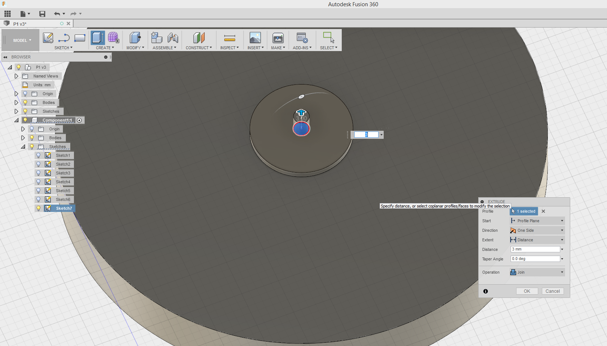
Task: Click the viewport distance value input box
Action: [366, 135]
